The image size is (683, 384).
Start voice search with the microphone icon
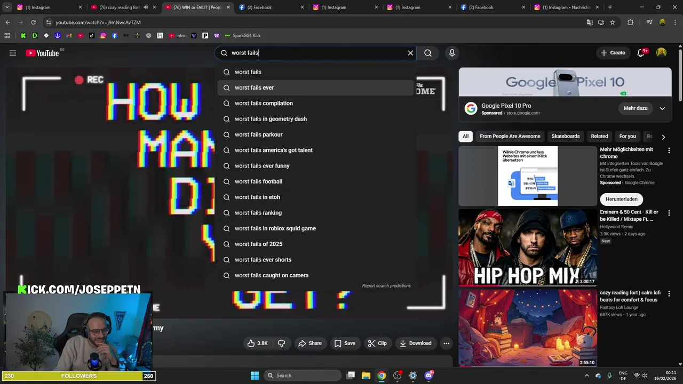coord(452,53)
